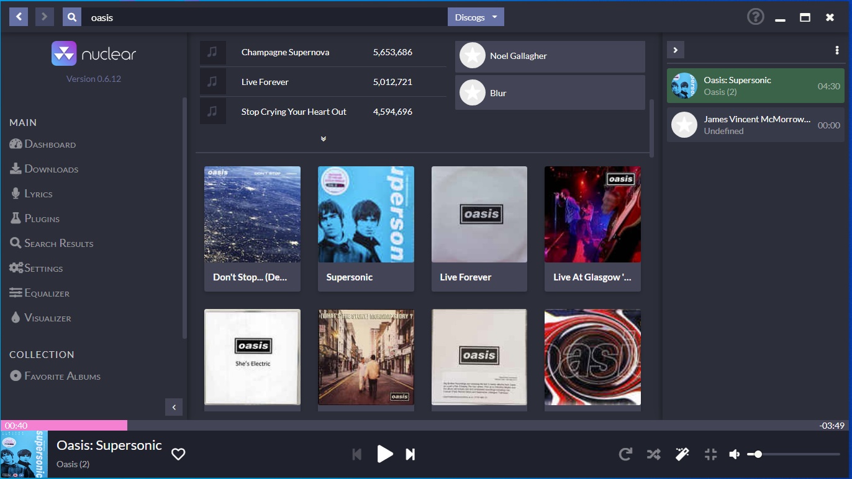
Task: Mute audio with the speaker icon
Action: 735,454
